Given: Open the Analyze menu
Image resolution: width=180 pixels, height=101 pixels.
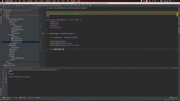Looking at the screenshot, I should pos(41,1).
